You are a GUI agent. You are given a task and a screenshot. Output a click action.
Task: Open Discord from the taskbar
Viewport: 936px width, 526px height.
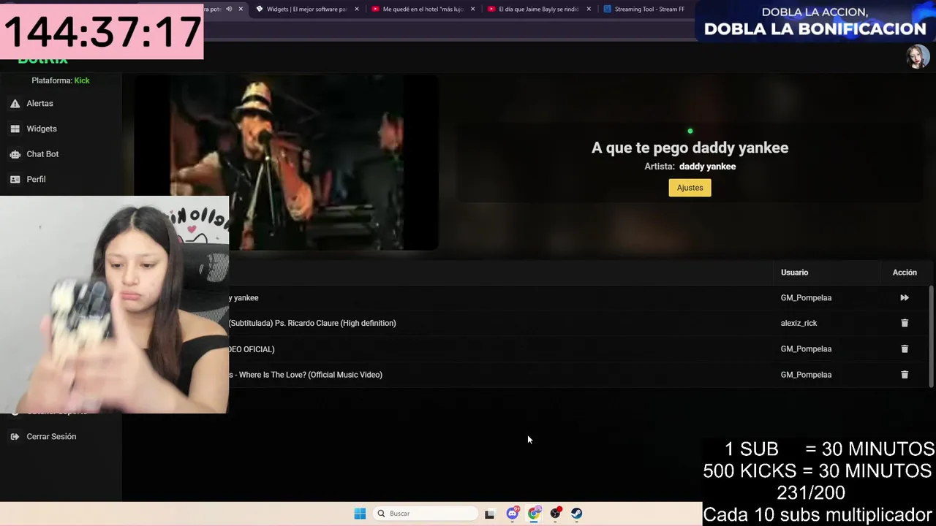[513, 514]
